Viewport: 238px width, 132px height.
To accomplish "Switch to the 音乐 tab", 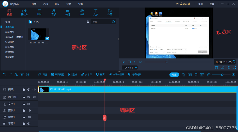I will (x=53, y=13).
